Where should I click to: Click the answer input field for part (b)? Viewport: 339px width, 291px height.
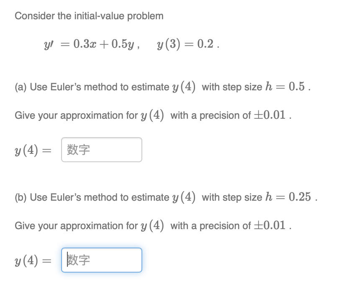coord(101,260)
